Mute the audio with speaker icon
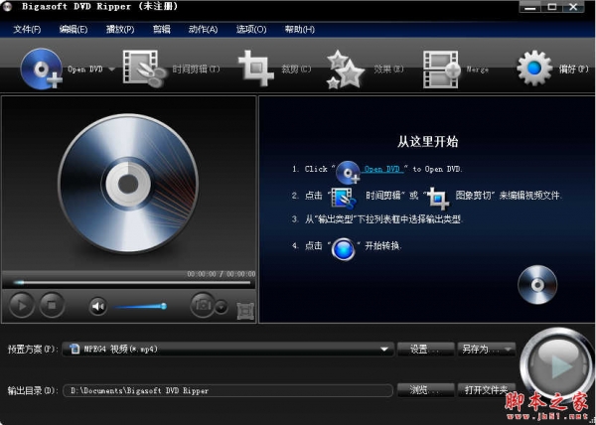The height and width of the screenshot is (425, 596). 98,307
